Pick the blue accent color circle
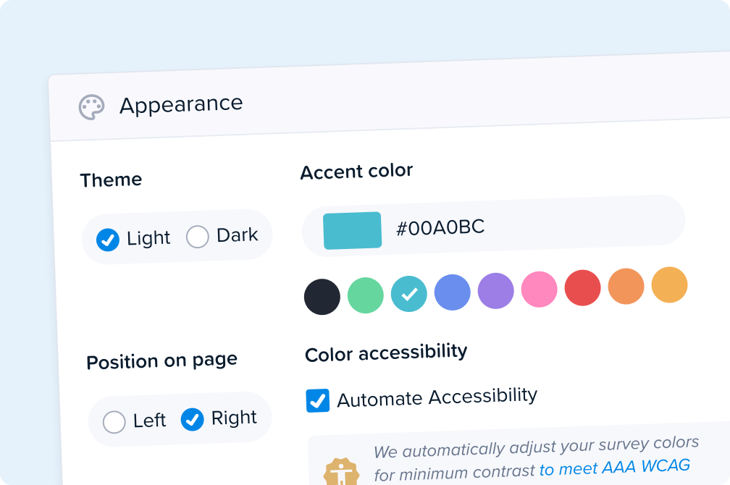The width and height of the screenshot is (730, 485). coord(453,292)
